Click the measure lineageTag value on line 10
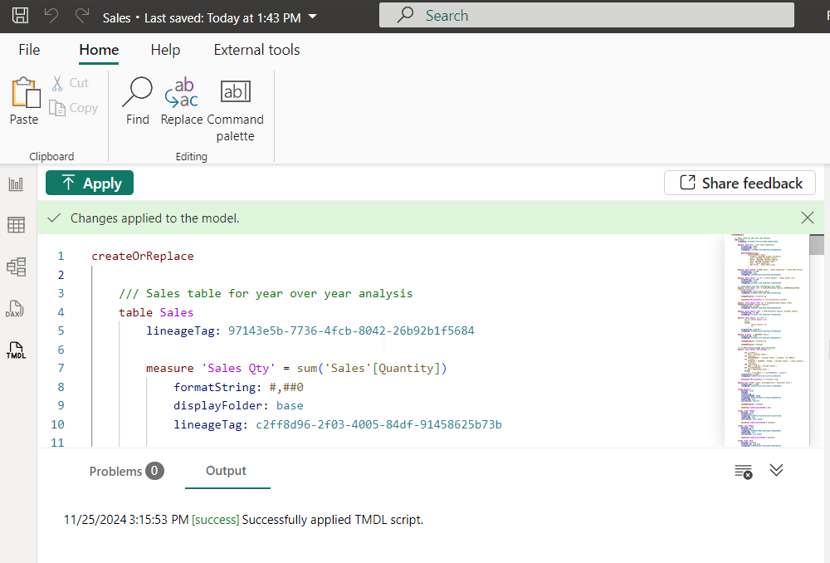 (x=378, y=425)
